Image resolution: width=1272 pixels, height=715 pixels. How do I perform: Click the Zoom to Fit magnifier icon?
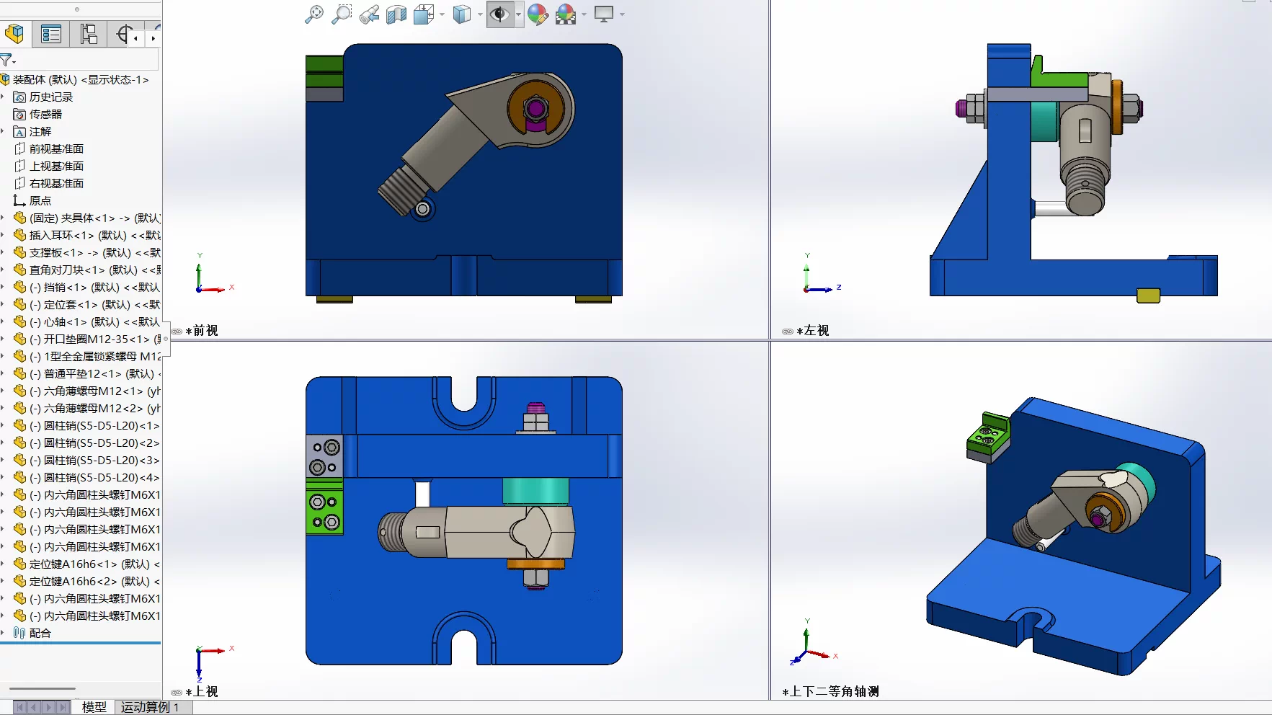pos(314,14)
